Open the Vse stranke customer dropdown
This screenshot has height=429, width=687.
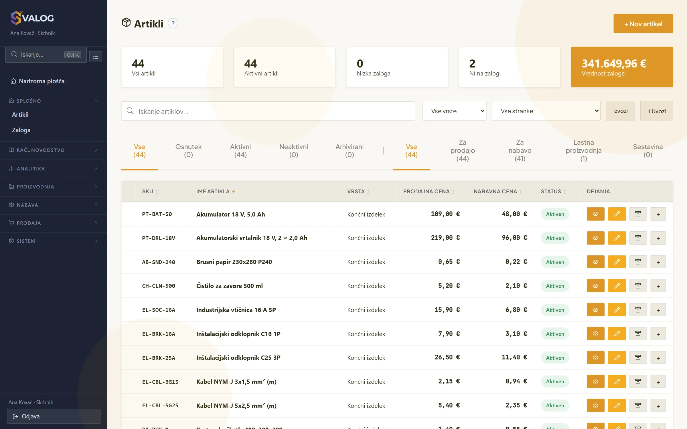546,111
